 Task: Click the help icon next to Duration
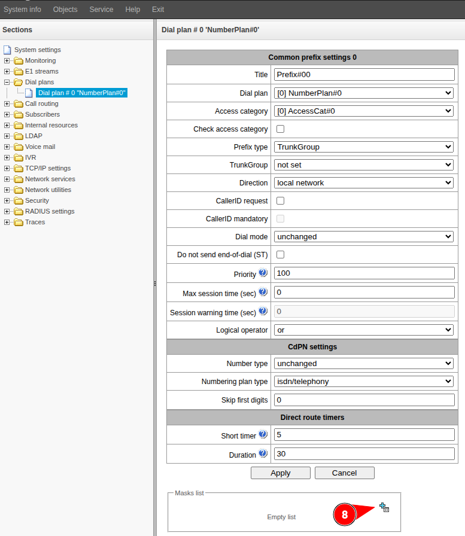tap(263, 454)
